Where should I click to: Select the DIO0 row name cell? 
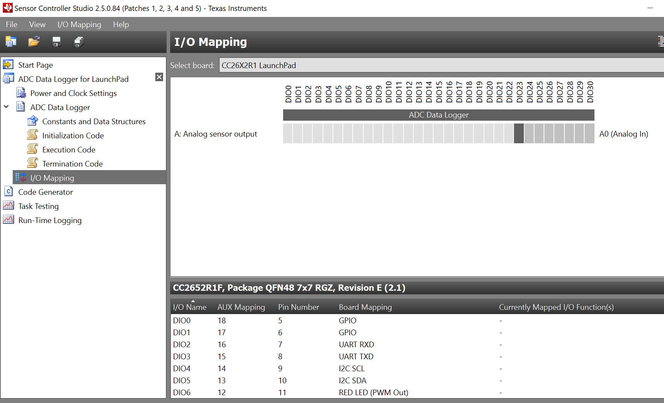[182, 320]
